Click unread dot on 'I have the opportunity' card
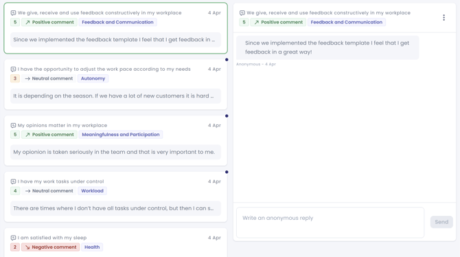The height and width of the screenshot is (257, 460). (x=227, y=60)
